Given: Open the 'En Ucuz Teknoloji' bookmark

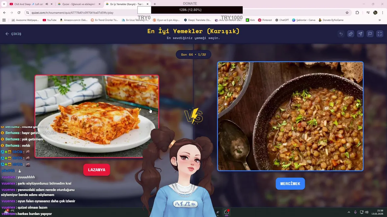Looking at the screenshot, I should 135,20.
